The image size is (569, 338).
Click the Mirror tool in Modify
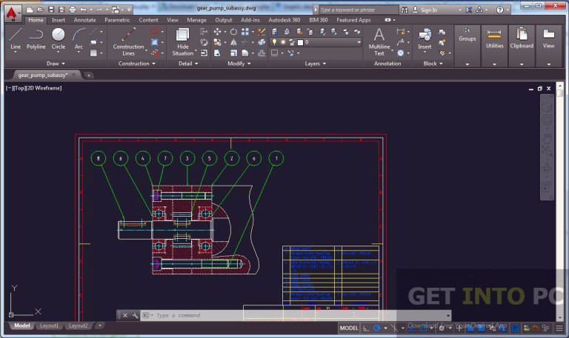coord(233,42)
